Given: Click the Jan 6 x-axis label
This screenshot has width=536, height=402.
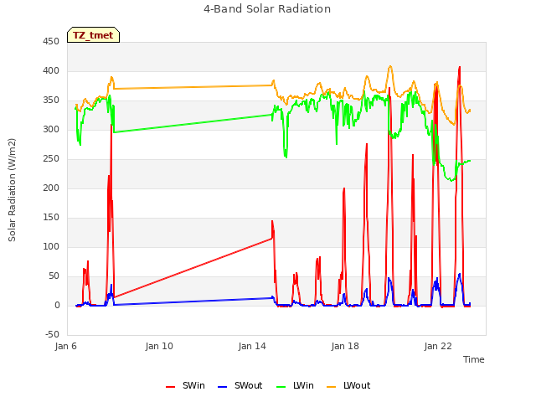Looking at the screenshot, I should 65,346.
